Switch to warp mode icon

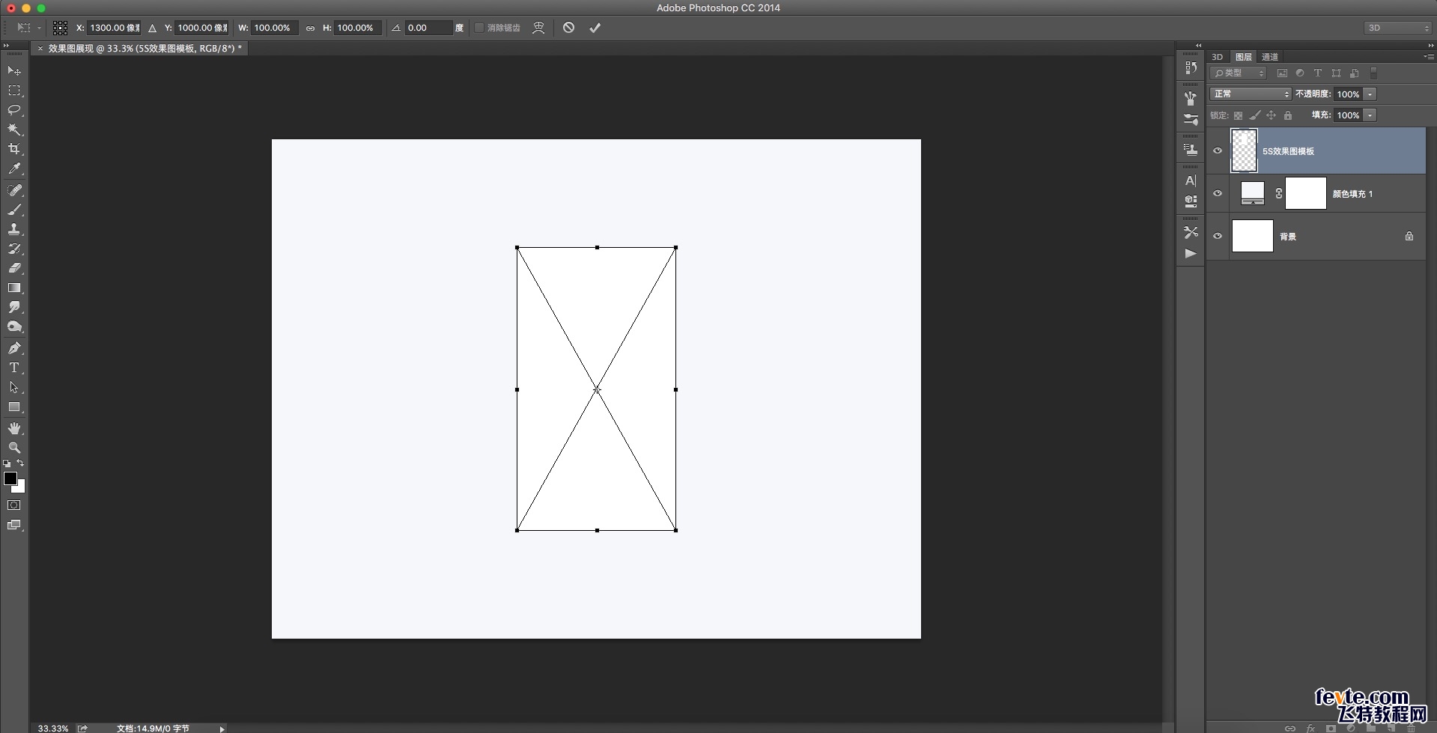click(538, 28)
